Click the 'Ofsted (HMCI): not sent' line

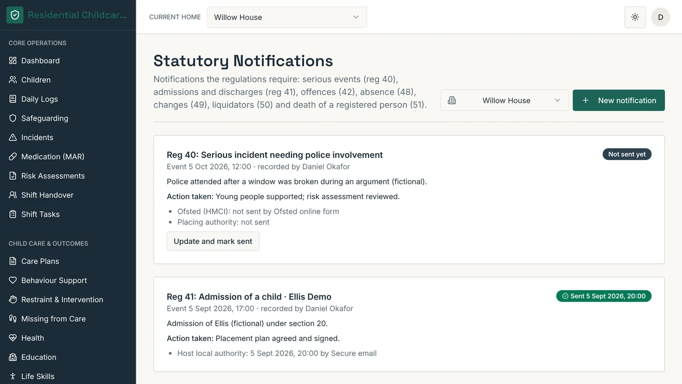258,211
